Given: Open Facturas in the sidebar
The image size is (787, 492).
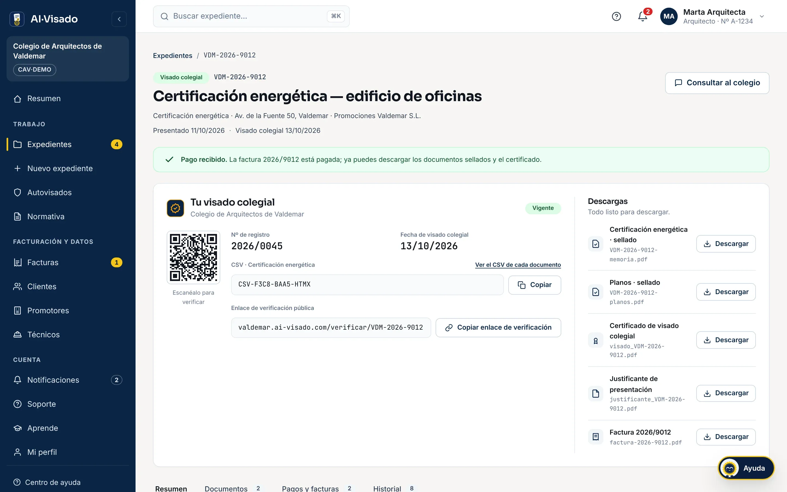Looking at the screenshot, I should 68,263.
